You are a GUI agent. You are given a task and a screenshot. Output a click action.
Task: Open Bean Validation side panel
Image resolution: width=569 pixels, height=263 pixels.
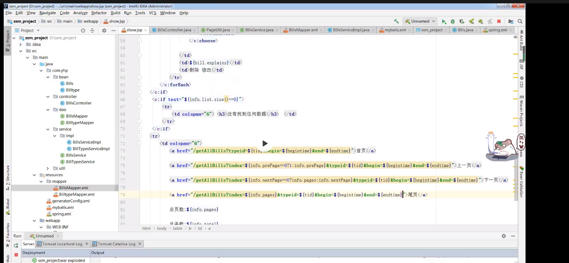pyautogui.click(x=521, y=182)
